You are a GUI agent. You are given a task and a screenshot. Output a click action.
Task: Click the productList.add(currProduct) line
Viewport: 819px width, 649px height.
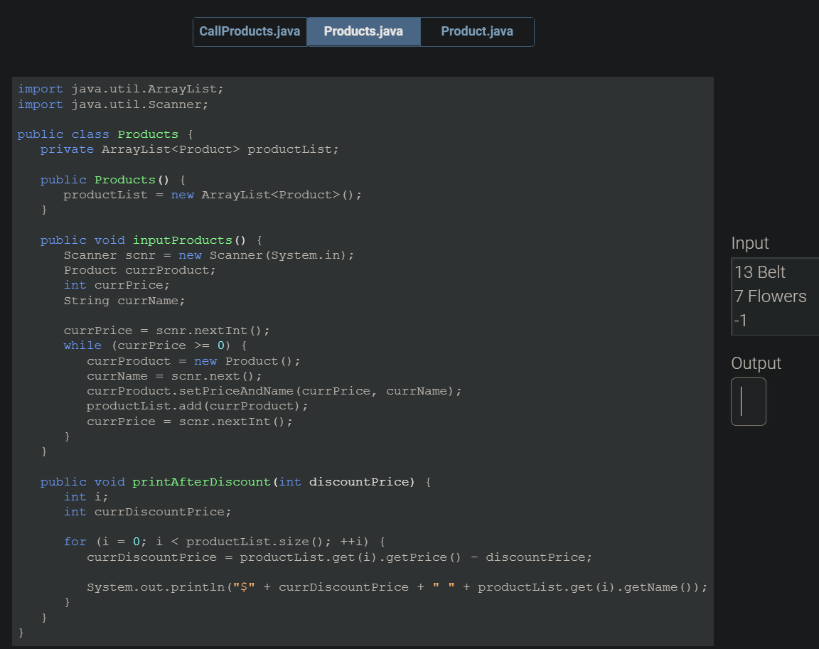[198, 406]
